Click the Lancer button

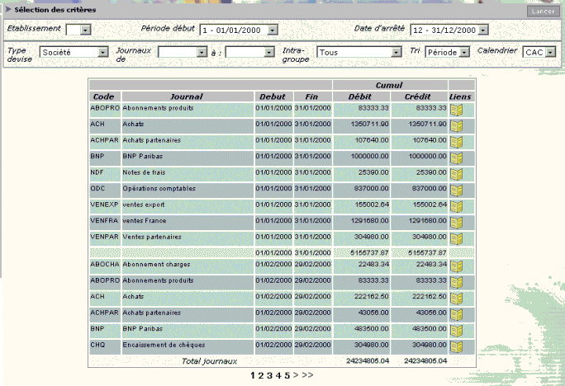coord(543,12)
